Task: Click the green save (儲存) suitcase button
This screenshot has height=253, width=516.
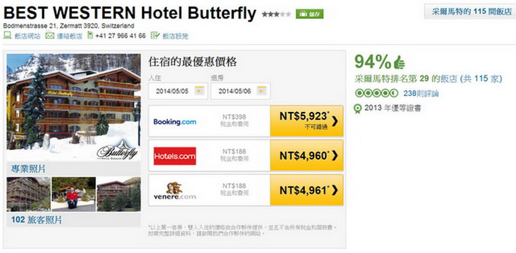Action: [x=309, y=14]
